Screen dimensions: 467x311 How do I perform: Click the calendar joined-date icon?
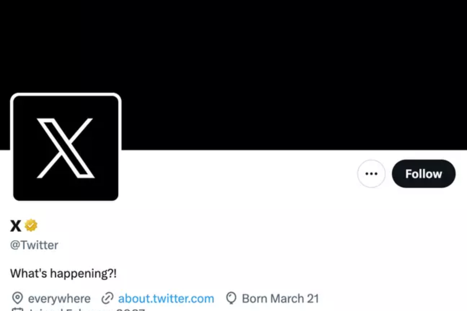[18, 309]
